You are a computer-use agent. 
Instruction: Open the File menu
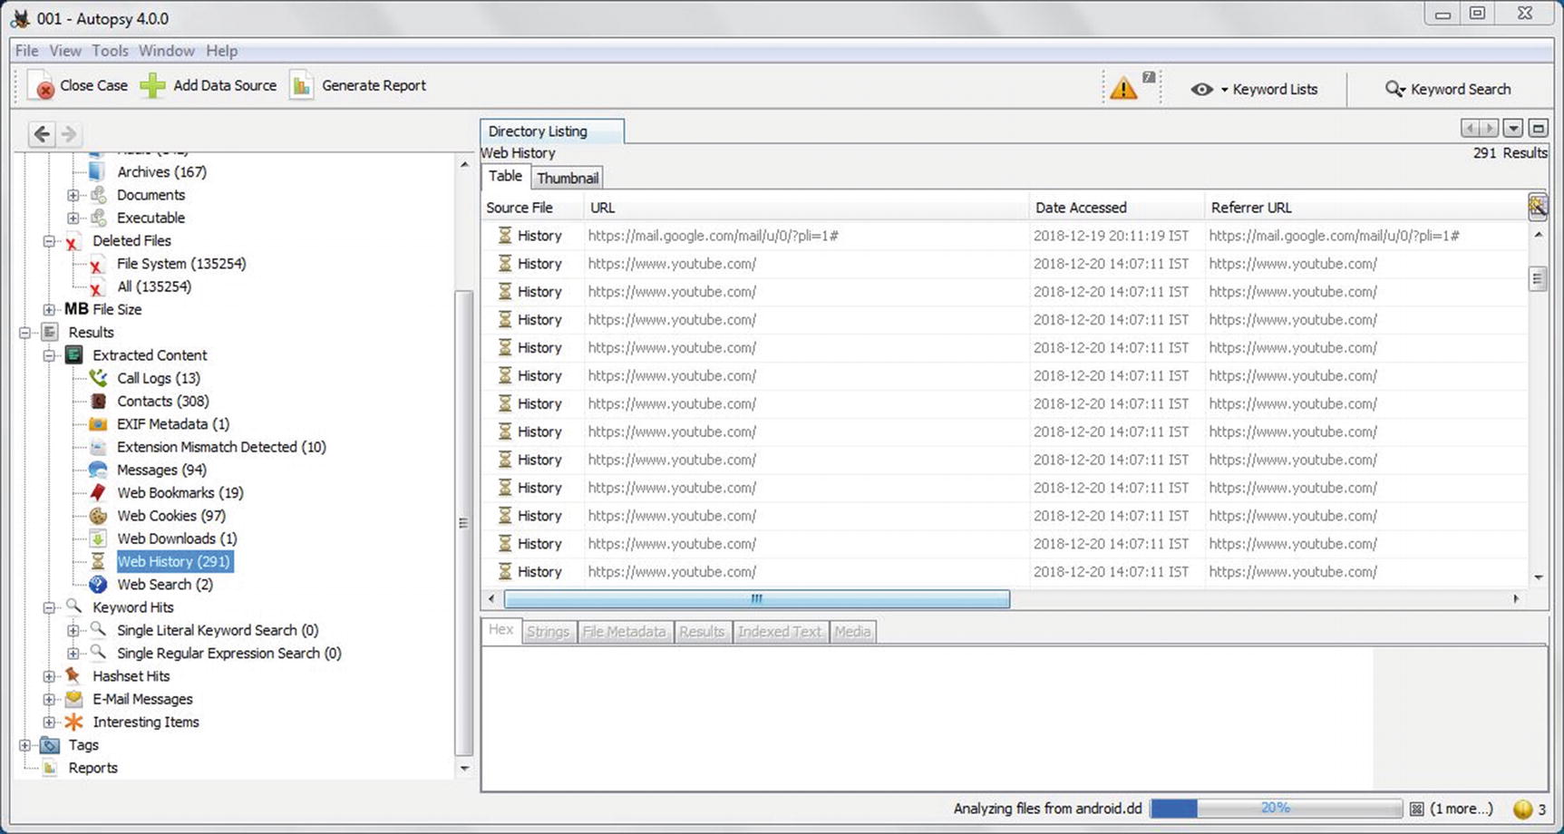click(x=26, y=51)
